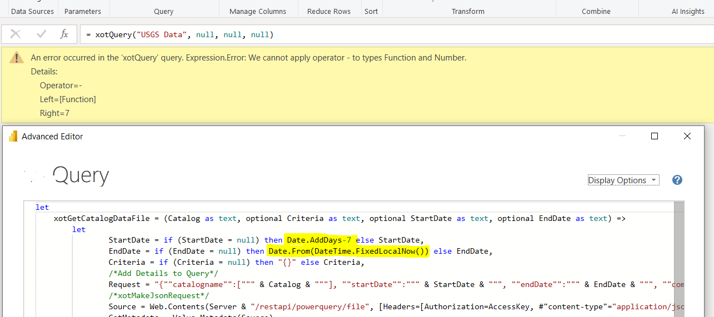
Task: Close the Advanced Editor window
Action: point(687,136)
